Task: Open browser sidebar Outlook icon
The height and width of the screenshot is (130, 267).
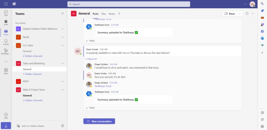Action: pyautogui.click(x=262, y=38)
